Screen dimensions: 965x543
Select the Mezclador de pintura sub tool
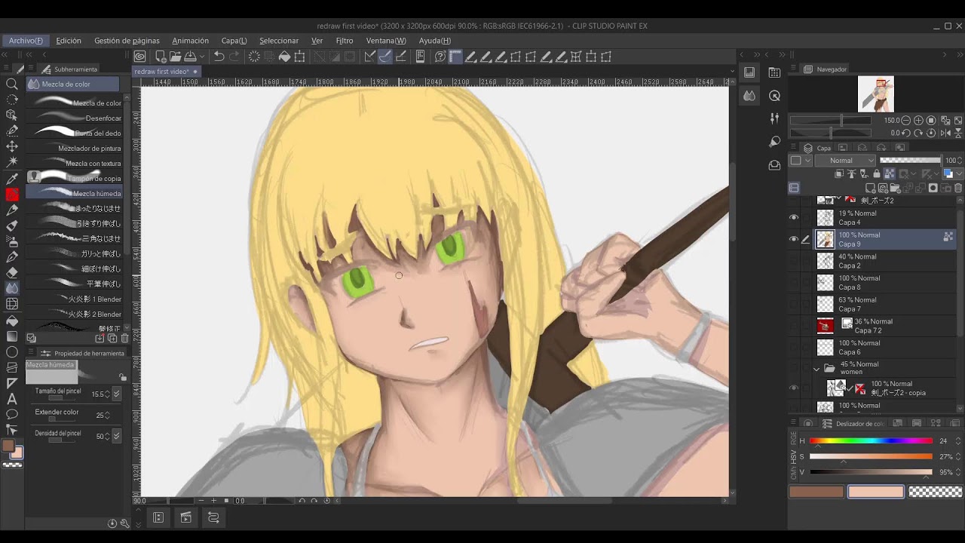(75, 149)
